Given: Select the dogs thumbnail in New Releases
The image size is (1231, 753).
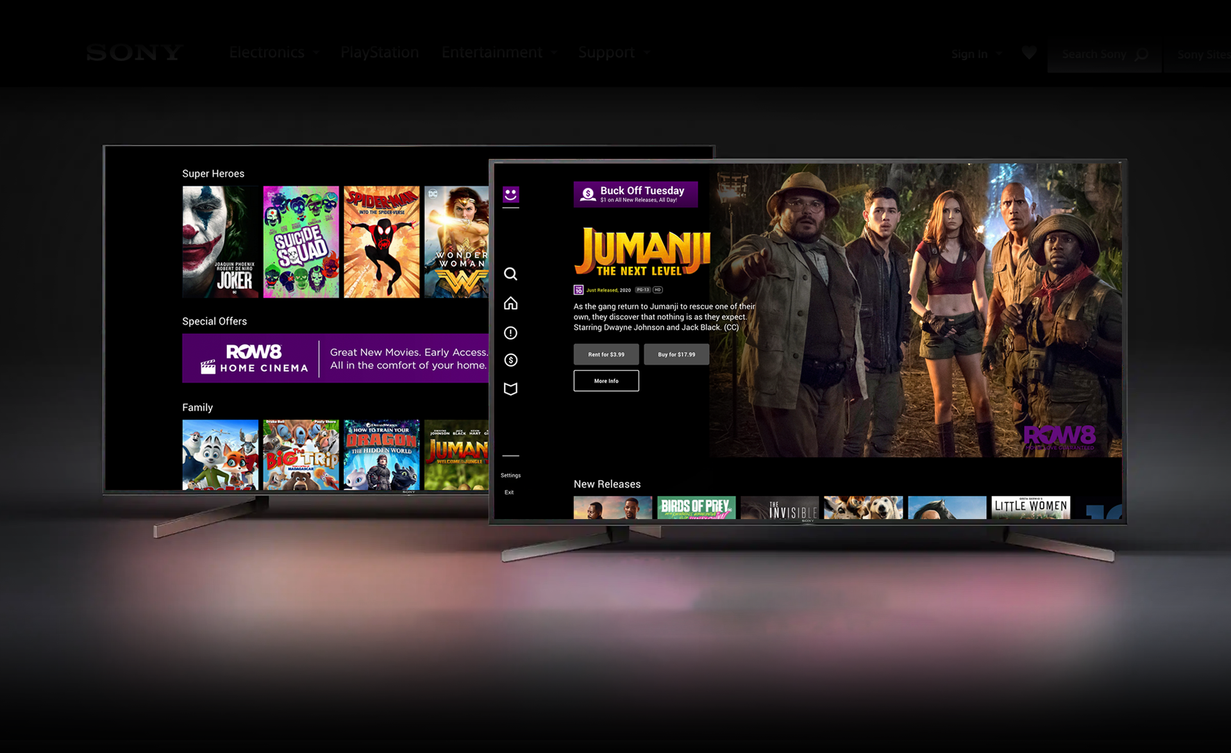Looking at the screenshot, I should [863, 508].
